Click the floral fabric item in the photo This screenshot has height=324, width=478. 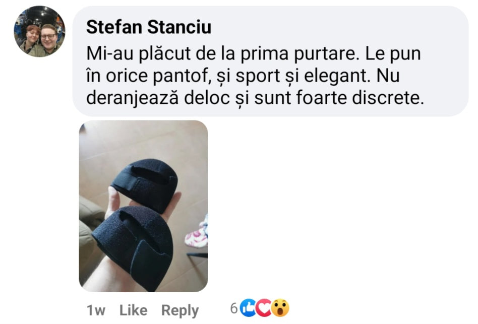tap(198, 233)
